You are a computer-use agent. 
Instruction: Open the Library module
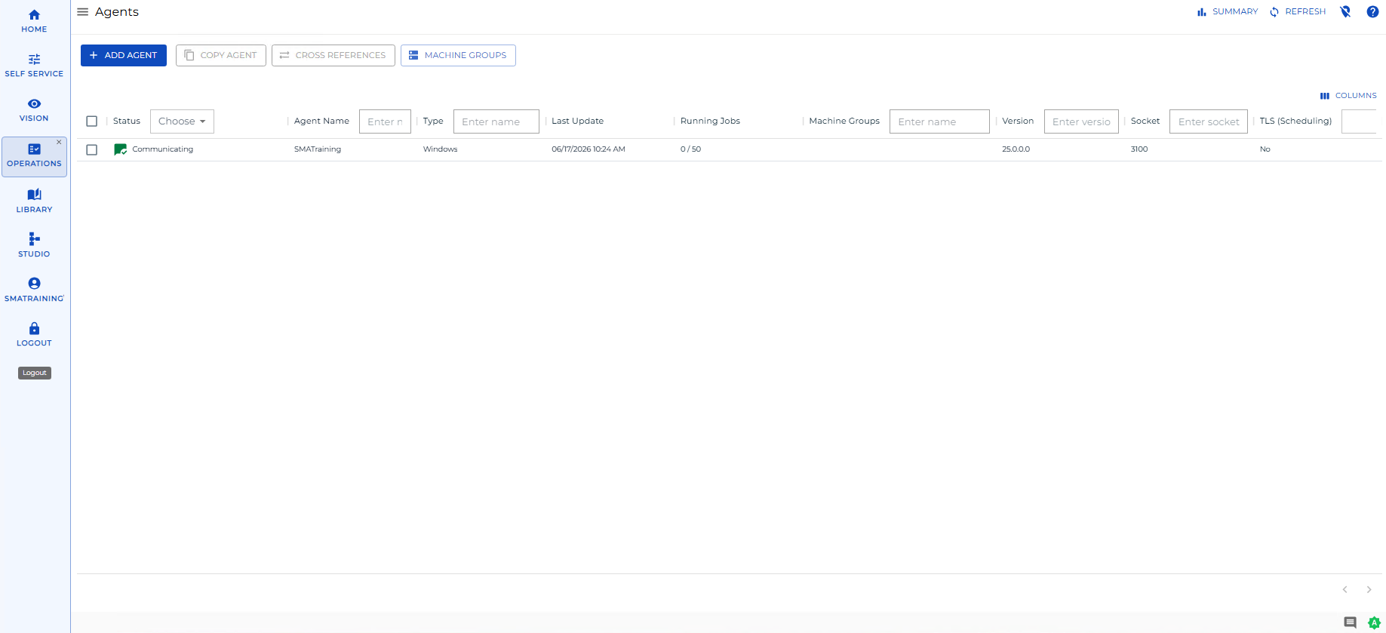34,201
